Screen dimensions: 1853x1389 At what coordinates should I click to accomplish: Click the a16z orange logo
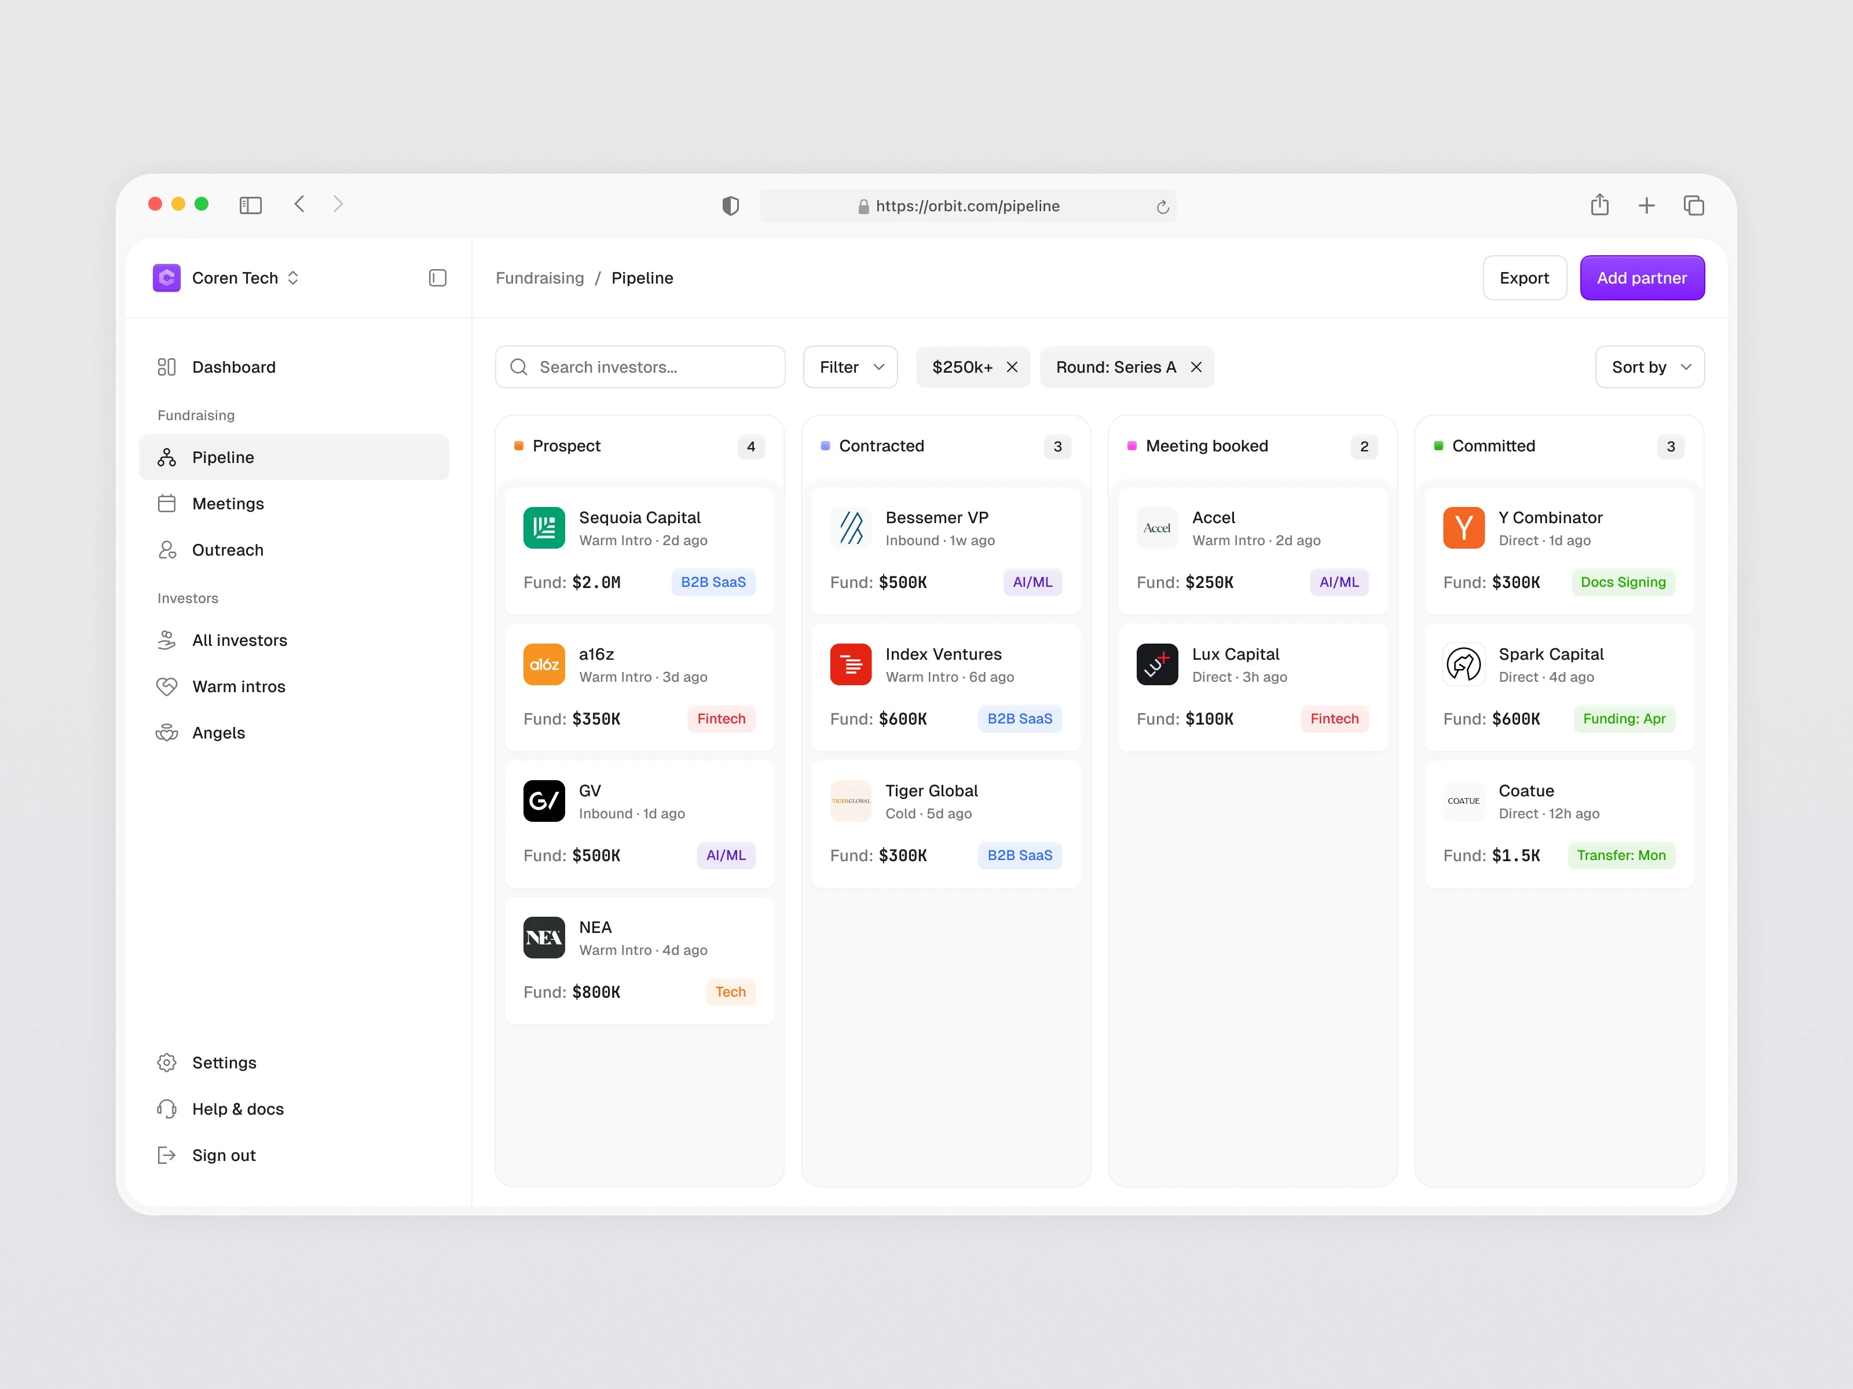tap(544, 665)
